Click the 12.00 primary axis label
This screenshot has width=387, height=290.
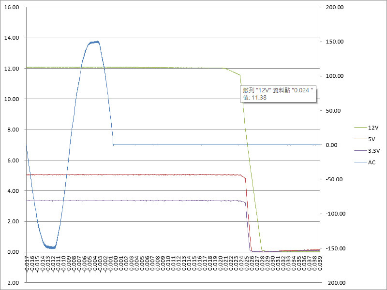pos(12,69)
